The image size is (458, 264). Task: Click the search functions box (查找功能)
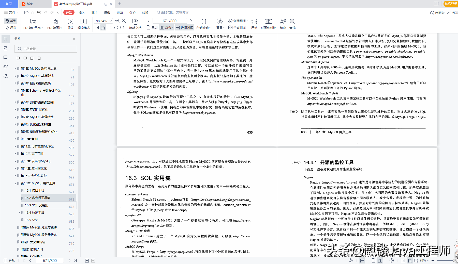pyautogui.click(x=173, y=12)
